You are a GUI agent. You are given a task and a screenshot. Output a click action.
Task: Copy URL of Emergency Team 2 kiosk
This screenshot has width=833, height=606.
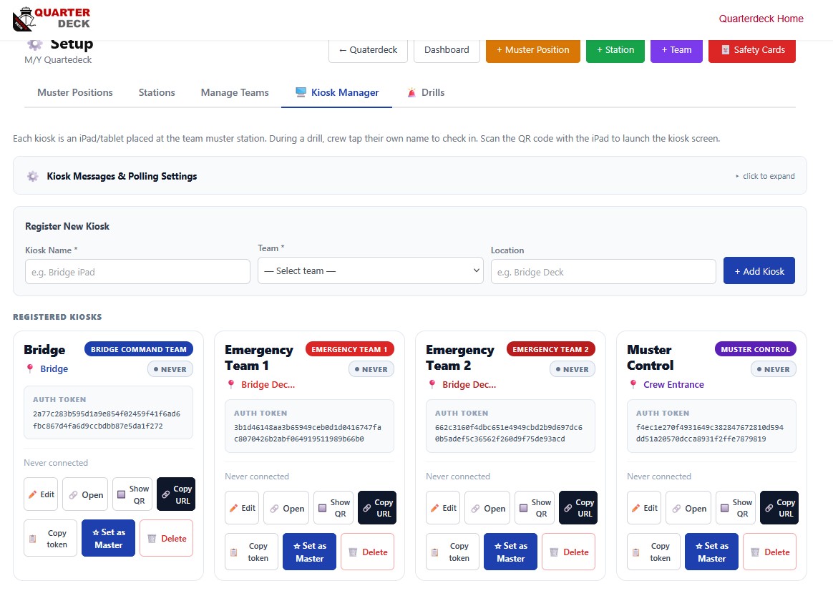click(x=578, y=508)
